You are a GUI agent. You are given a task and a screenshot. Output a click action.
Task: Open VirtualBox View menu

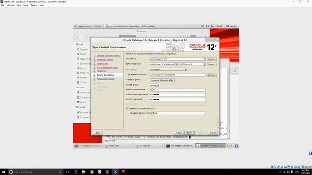pyautogui.click(x=19, y=5)
